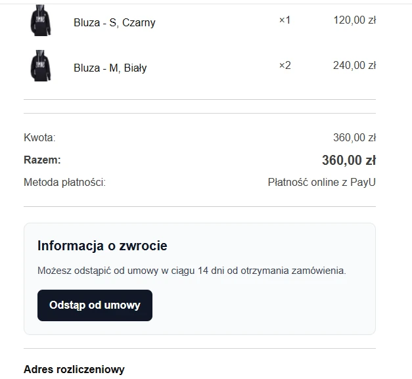Screen dimensions: 412x379
Task: Click the Kwota amount 360,00 zł
Action: pyautogui.click(x=354, y=138)
